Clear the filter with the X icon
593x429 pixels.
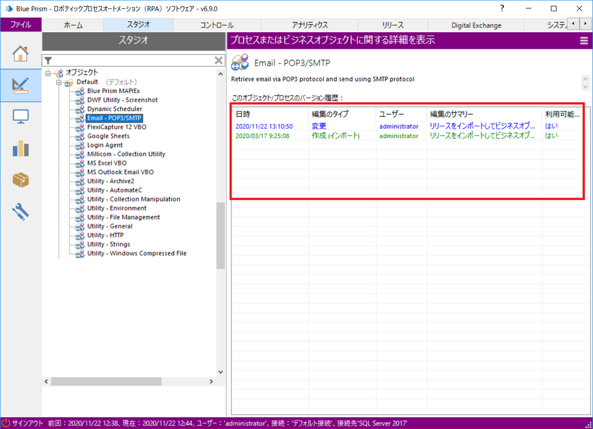[x=218, y=60]
